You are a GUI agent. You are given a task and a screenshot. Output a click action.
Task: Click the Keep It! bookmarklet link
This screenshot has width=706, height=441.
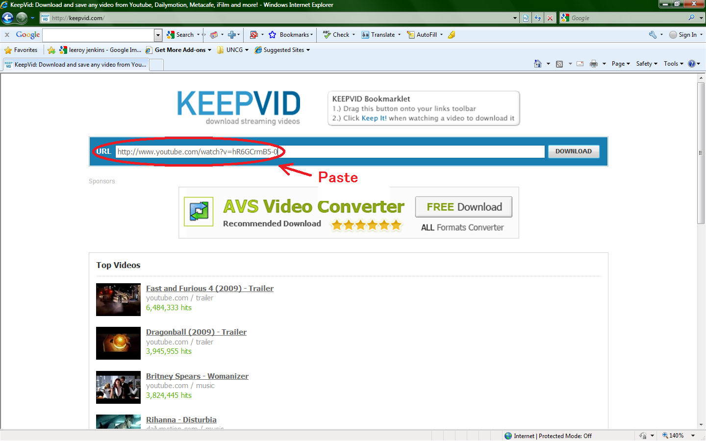pyautogui.click(x=374, y=118)
